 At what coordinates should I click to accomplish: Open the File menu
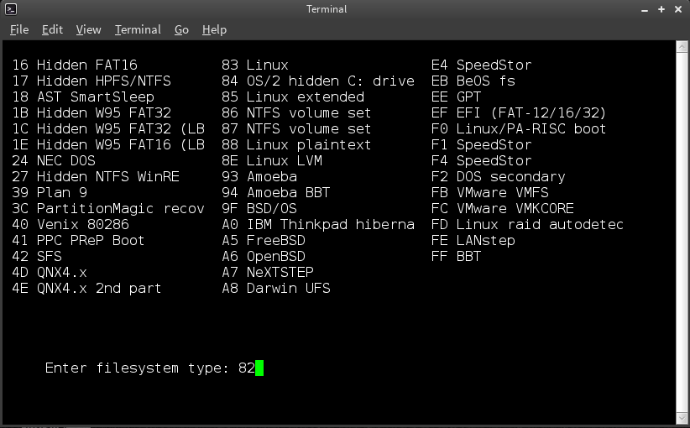click(x=19, y=29)
